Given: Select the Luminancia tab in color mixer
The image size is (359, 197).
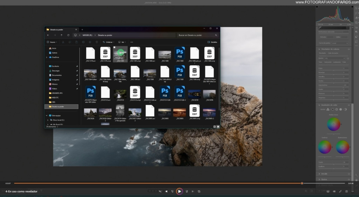Looking at the screenshot, I should click(x=337, y=62).
